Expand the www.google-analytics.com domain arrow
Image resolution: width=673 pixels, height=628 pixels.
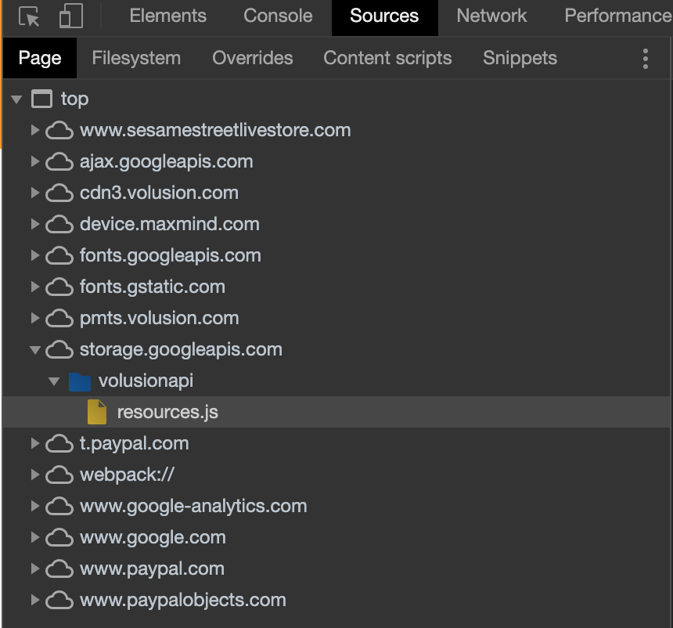[x=35, y=507]
